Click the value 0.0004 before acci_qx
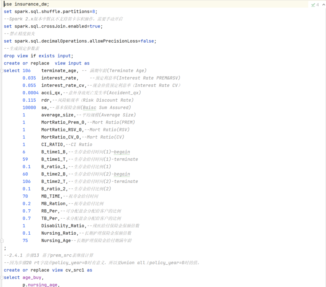 click(30, 93)
